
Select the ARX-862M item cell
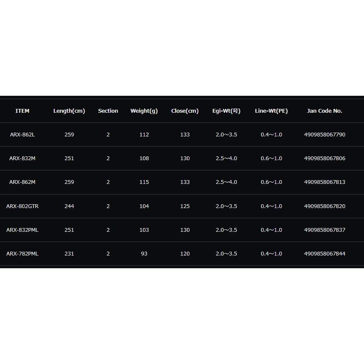22,182
